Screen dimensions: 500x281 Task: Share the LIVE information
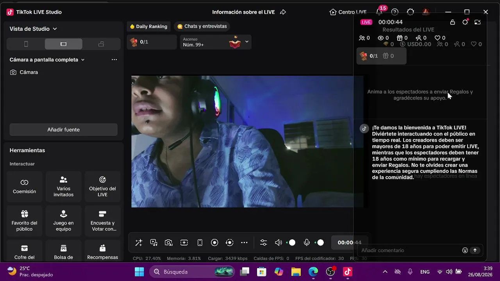click(283, 12)
